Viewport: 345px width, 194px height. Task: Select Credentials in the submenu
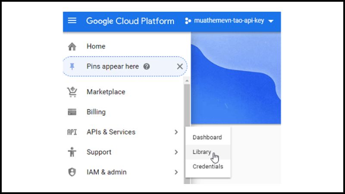coord(208,166)
